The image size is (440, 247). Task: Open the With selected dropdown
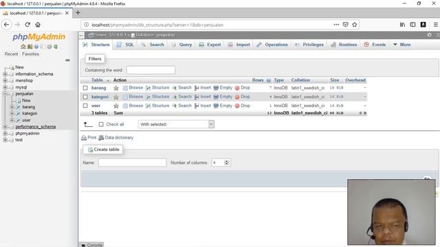(x=176, y=124)
